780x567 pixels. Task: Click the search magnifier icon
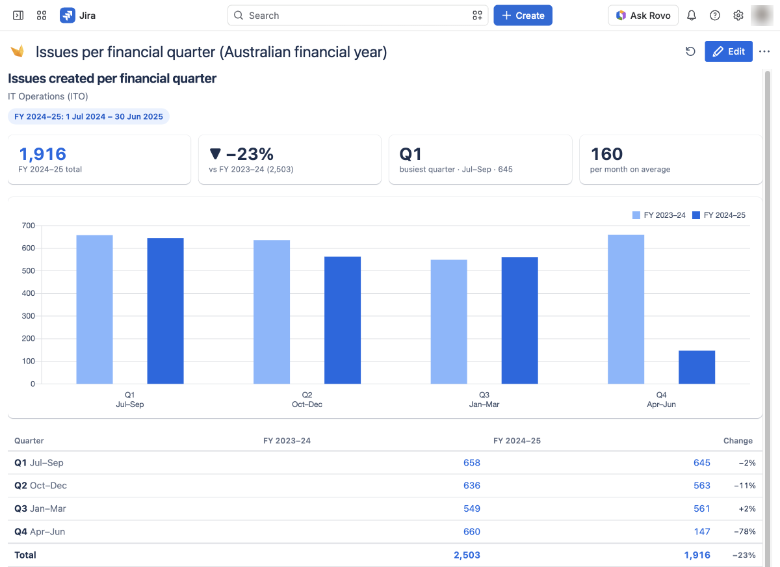click(x=239, y=16)
